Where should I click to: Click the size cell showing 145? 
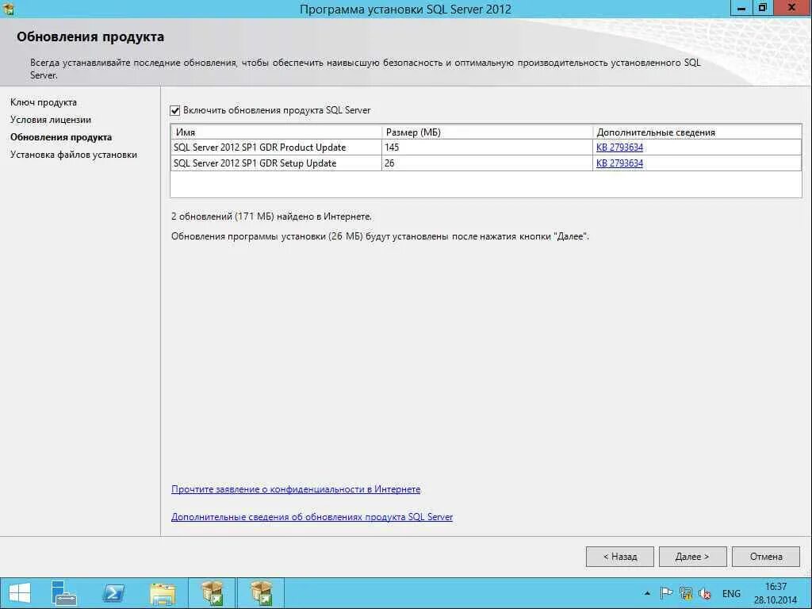(487, 147)
